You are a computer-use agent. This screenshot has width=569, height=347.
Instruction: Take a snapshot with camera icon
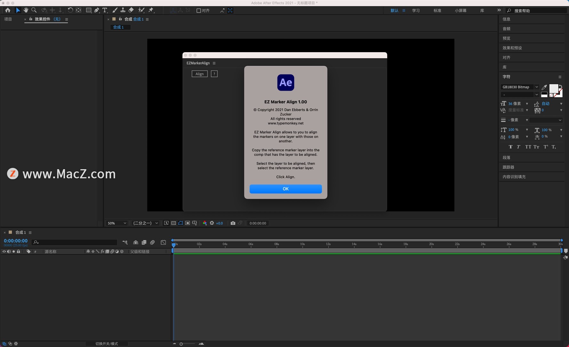233,223
